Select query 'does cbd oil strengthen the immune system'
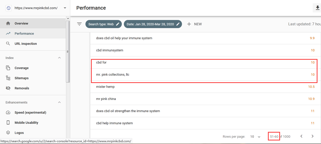Viewport: 321px width, 144px height. [x=128, y=111]
